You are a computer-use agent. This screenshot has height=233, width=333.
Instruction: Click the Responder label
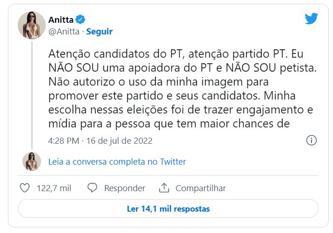click(x=125, y=188)
